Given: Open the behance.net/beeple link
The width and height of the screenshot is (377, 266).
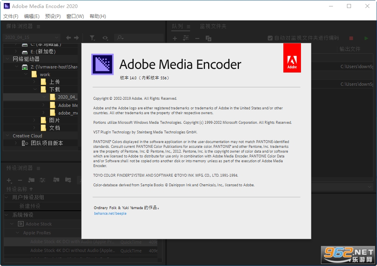Looking at the screenshot, I should click(x=110, y=214).
